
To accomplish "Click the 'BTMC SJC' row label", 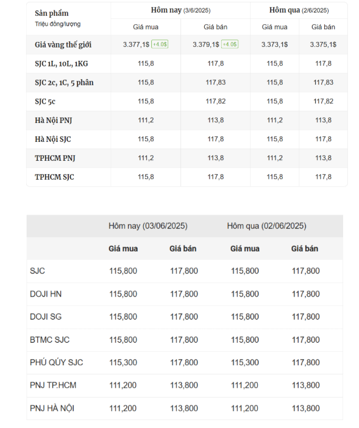I will click(x=50, y=340).
